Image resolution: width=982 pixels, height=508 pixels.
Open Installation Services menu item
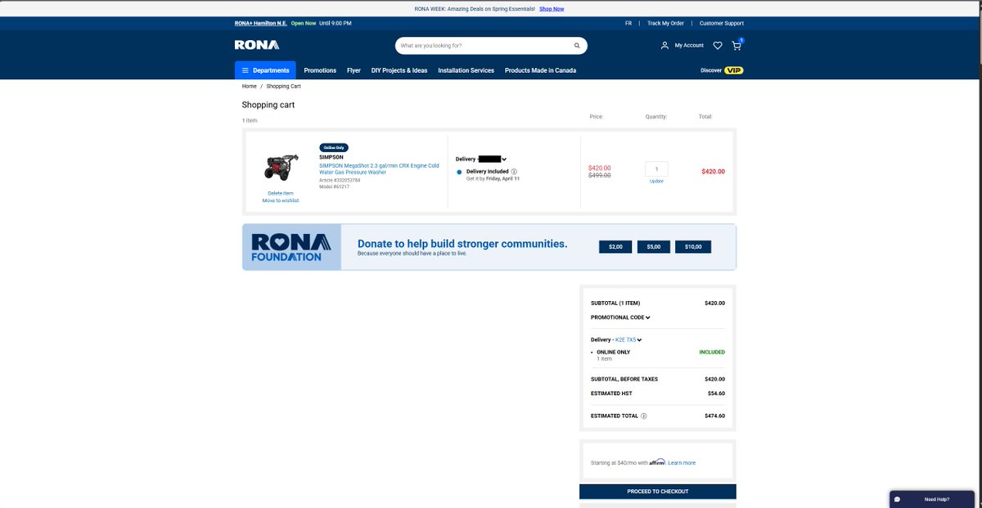coord(466,70)
